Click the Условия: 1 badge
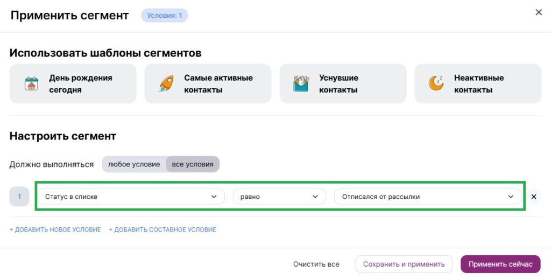 click(165, 16)
